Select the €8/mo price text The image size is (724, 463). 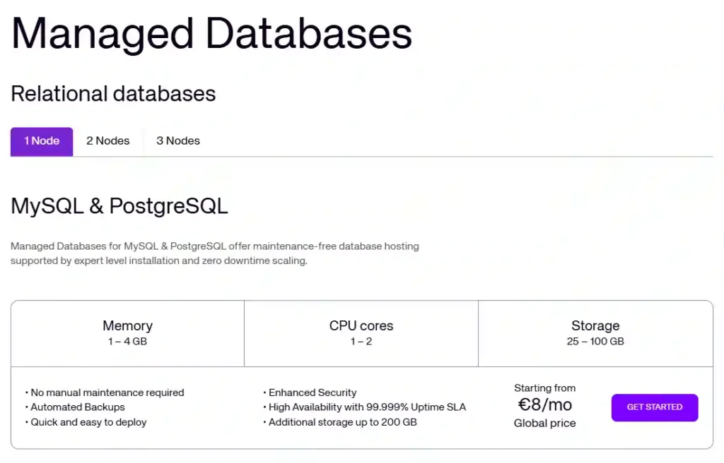pos(544,404)
